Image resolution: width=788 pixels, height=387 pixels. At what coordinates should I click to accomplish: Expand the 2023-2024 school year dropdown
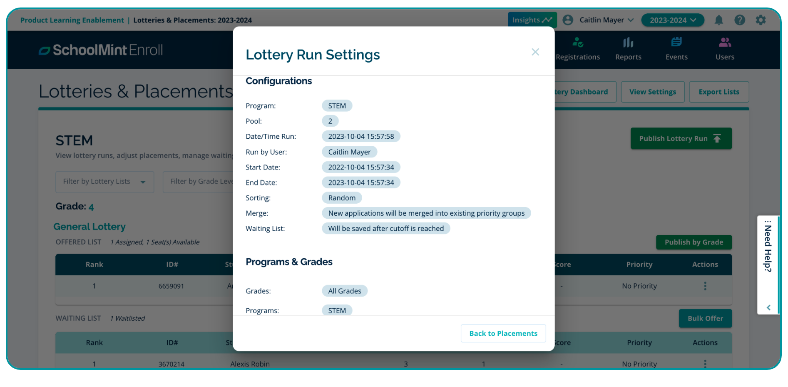tap(672, 20)
